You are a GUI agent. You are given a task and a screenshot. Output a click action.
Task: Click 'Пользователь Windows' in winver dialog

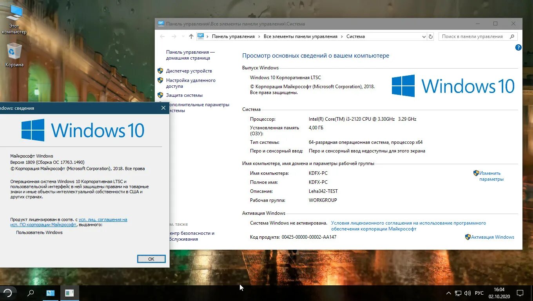point(39,232)
